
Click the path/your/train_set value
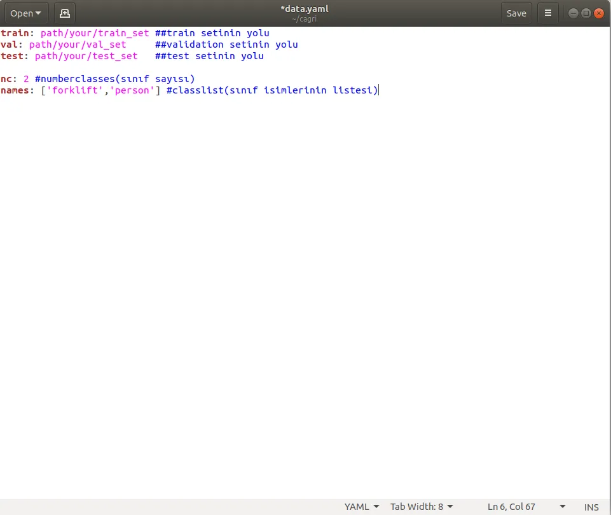(x=94, y=33)
